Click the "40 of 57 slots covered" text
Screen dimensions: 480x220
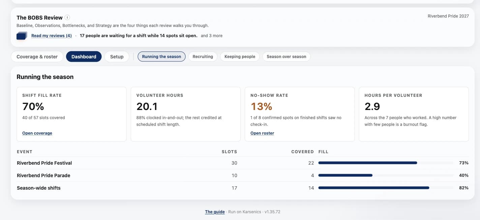point(43,118)
